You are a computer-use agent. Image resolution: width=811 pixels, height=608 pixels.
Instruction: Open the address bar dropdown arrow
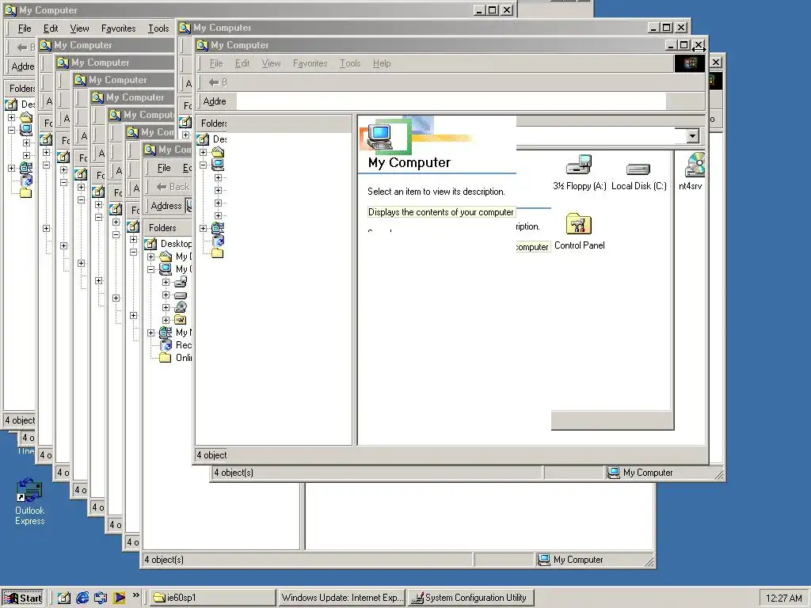(x=692, y=136)
